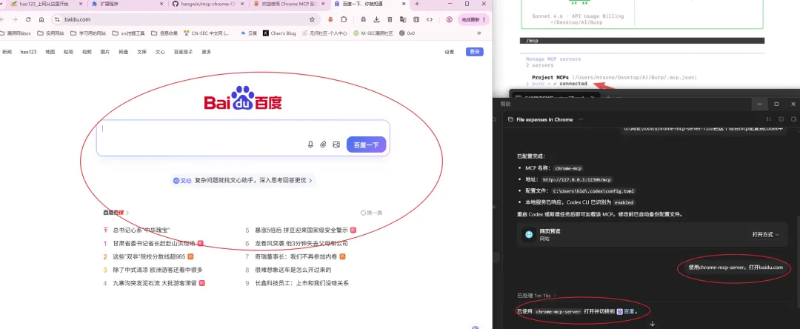Click the paperclip attachment icon in Baidu search
Viewport: 800px width, 329px height.
323,144
